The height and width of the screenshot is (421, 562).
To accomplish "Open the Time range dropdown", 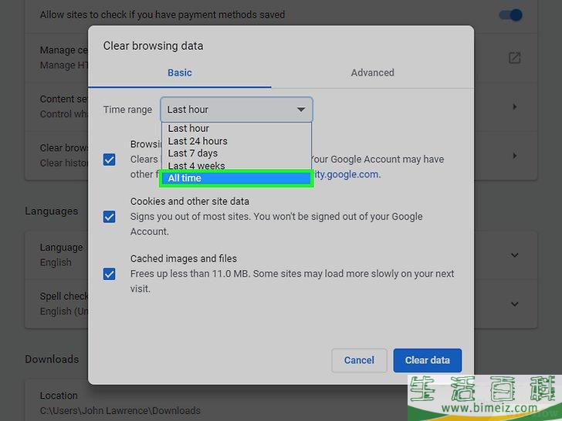I will click(236, 109).
